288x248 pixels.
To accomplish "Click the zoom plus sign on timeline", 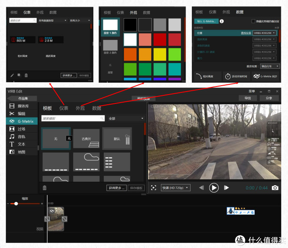I will coord(42,203).
